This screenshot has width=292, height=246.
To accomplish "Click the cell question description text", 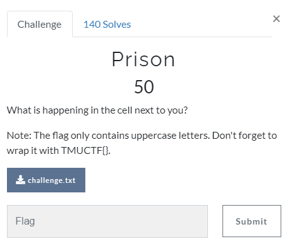I will 97,110.
